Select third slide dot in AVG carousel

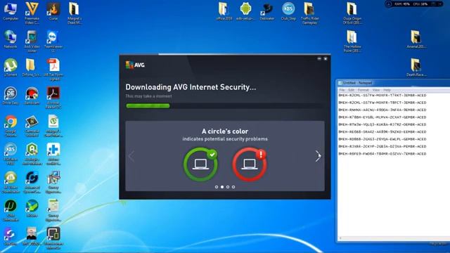tap(228, 187)
